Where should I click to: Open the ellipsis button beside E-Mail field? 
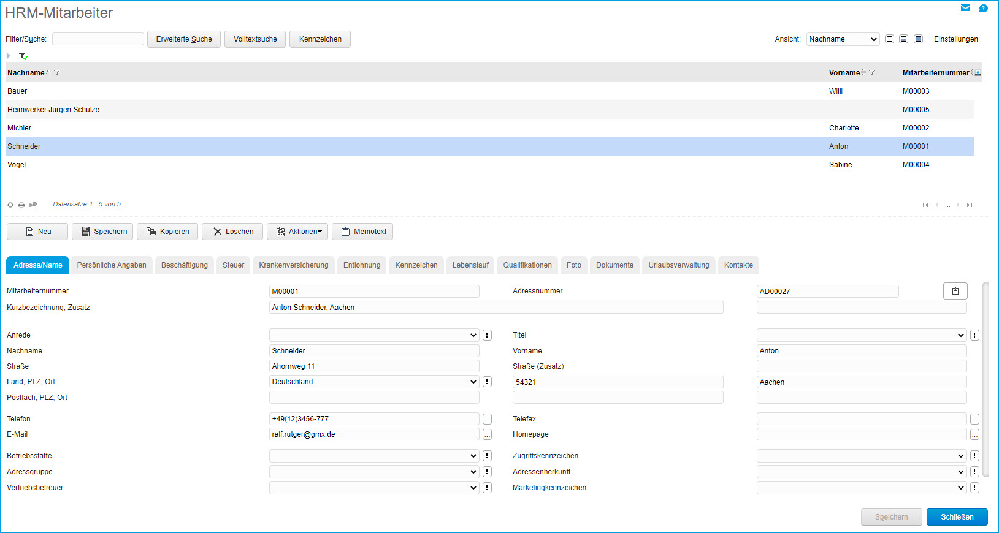click(487, 434)
